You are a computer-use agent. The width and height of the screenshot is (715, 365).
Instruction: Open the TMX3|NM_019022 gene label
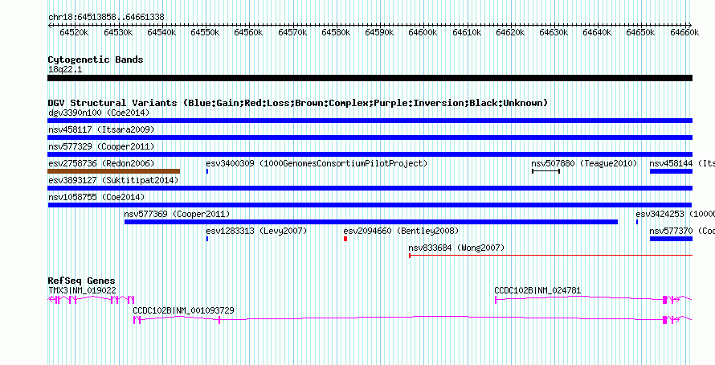(x=82, y=290)
